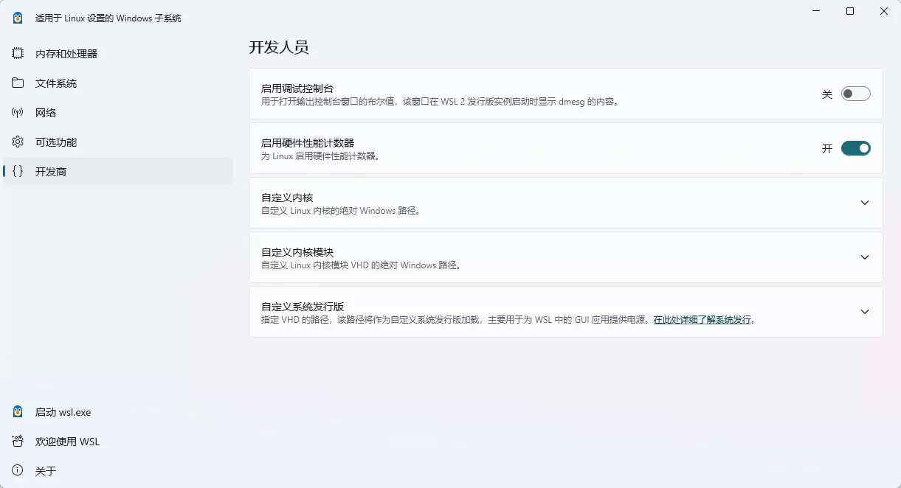Click description 为 Linux 启用硬件性能计数器。
Screen dimensions: 901x488
[321, 156]
